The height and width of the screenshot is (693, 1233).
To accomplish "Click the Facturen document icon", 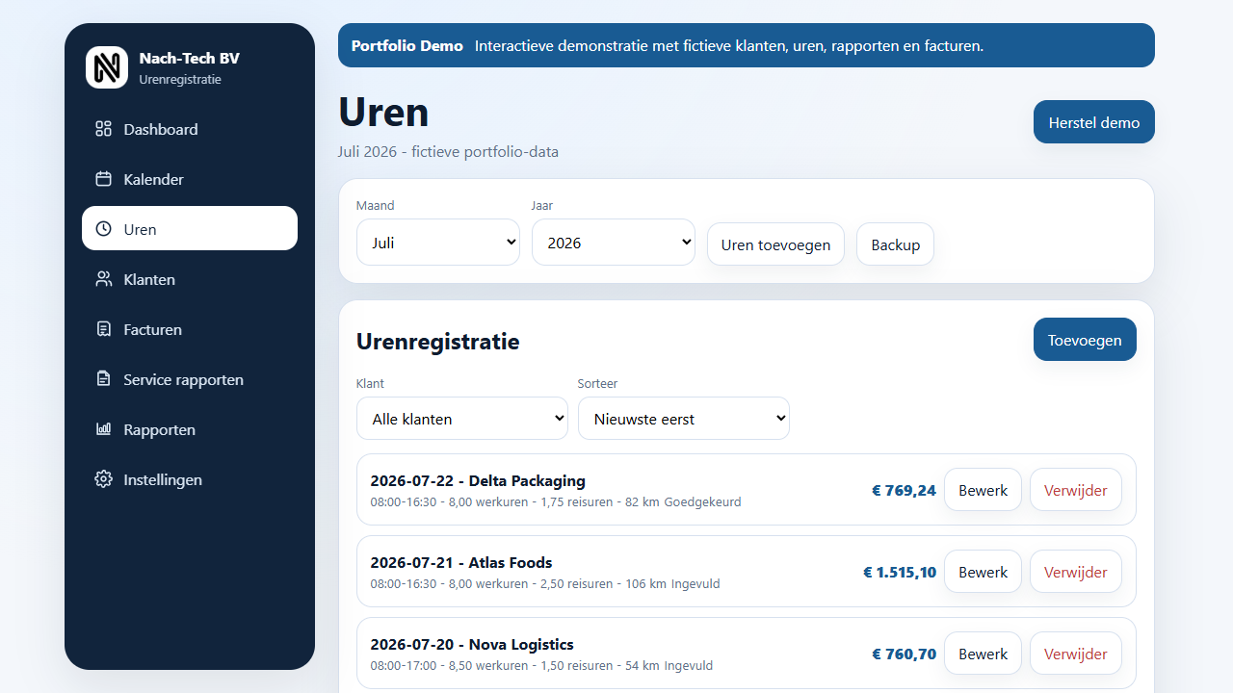I will click(103, 329).
